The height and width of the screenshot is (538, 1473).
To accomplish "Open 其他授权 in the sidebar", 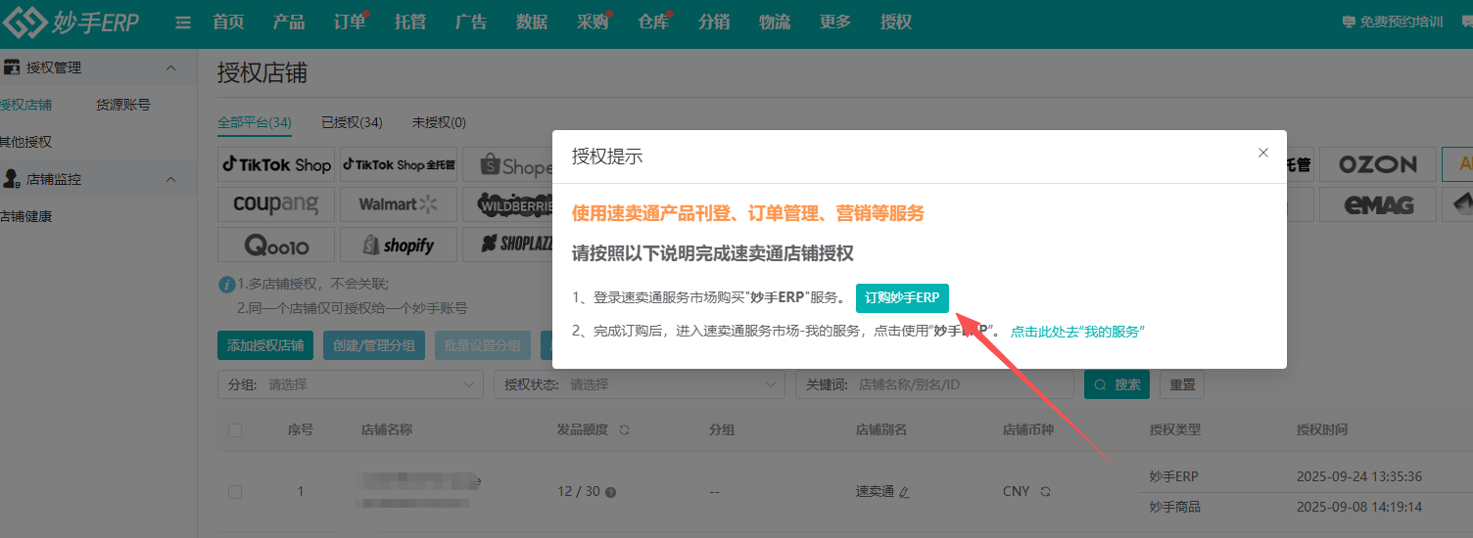I will [26, 142].
